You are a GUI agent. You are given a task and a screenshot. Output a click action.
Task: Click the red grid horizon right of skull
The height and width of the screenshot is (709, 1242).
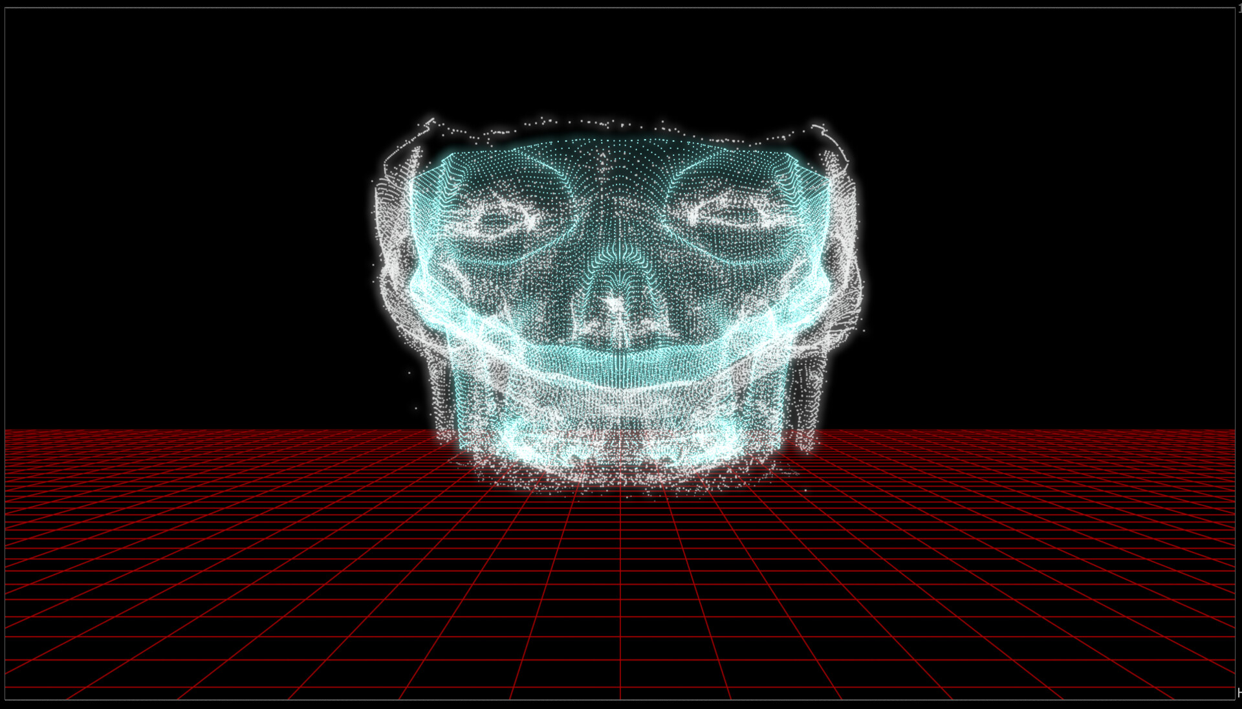point(1035,430)
